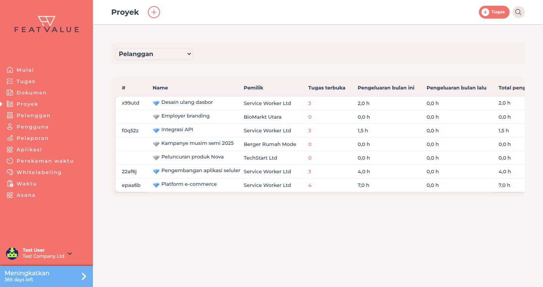The width and height of the screenshot is (543, 287).
Task: Open the Employer branding project
Action: click(185, 116)
